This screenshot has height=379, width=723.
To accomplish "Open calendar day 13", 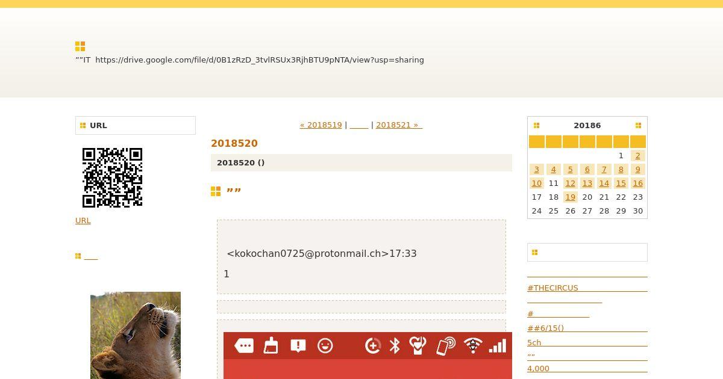I will click(587, 183).
